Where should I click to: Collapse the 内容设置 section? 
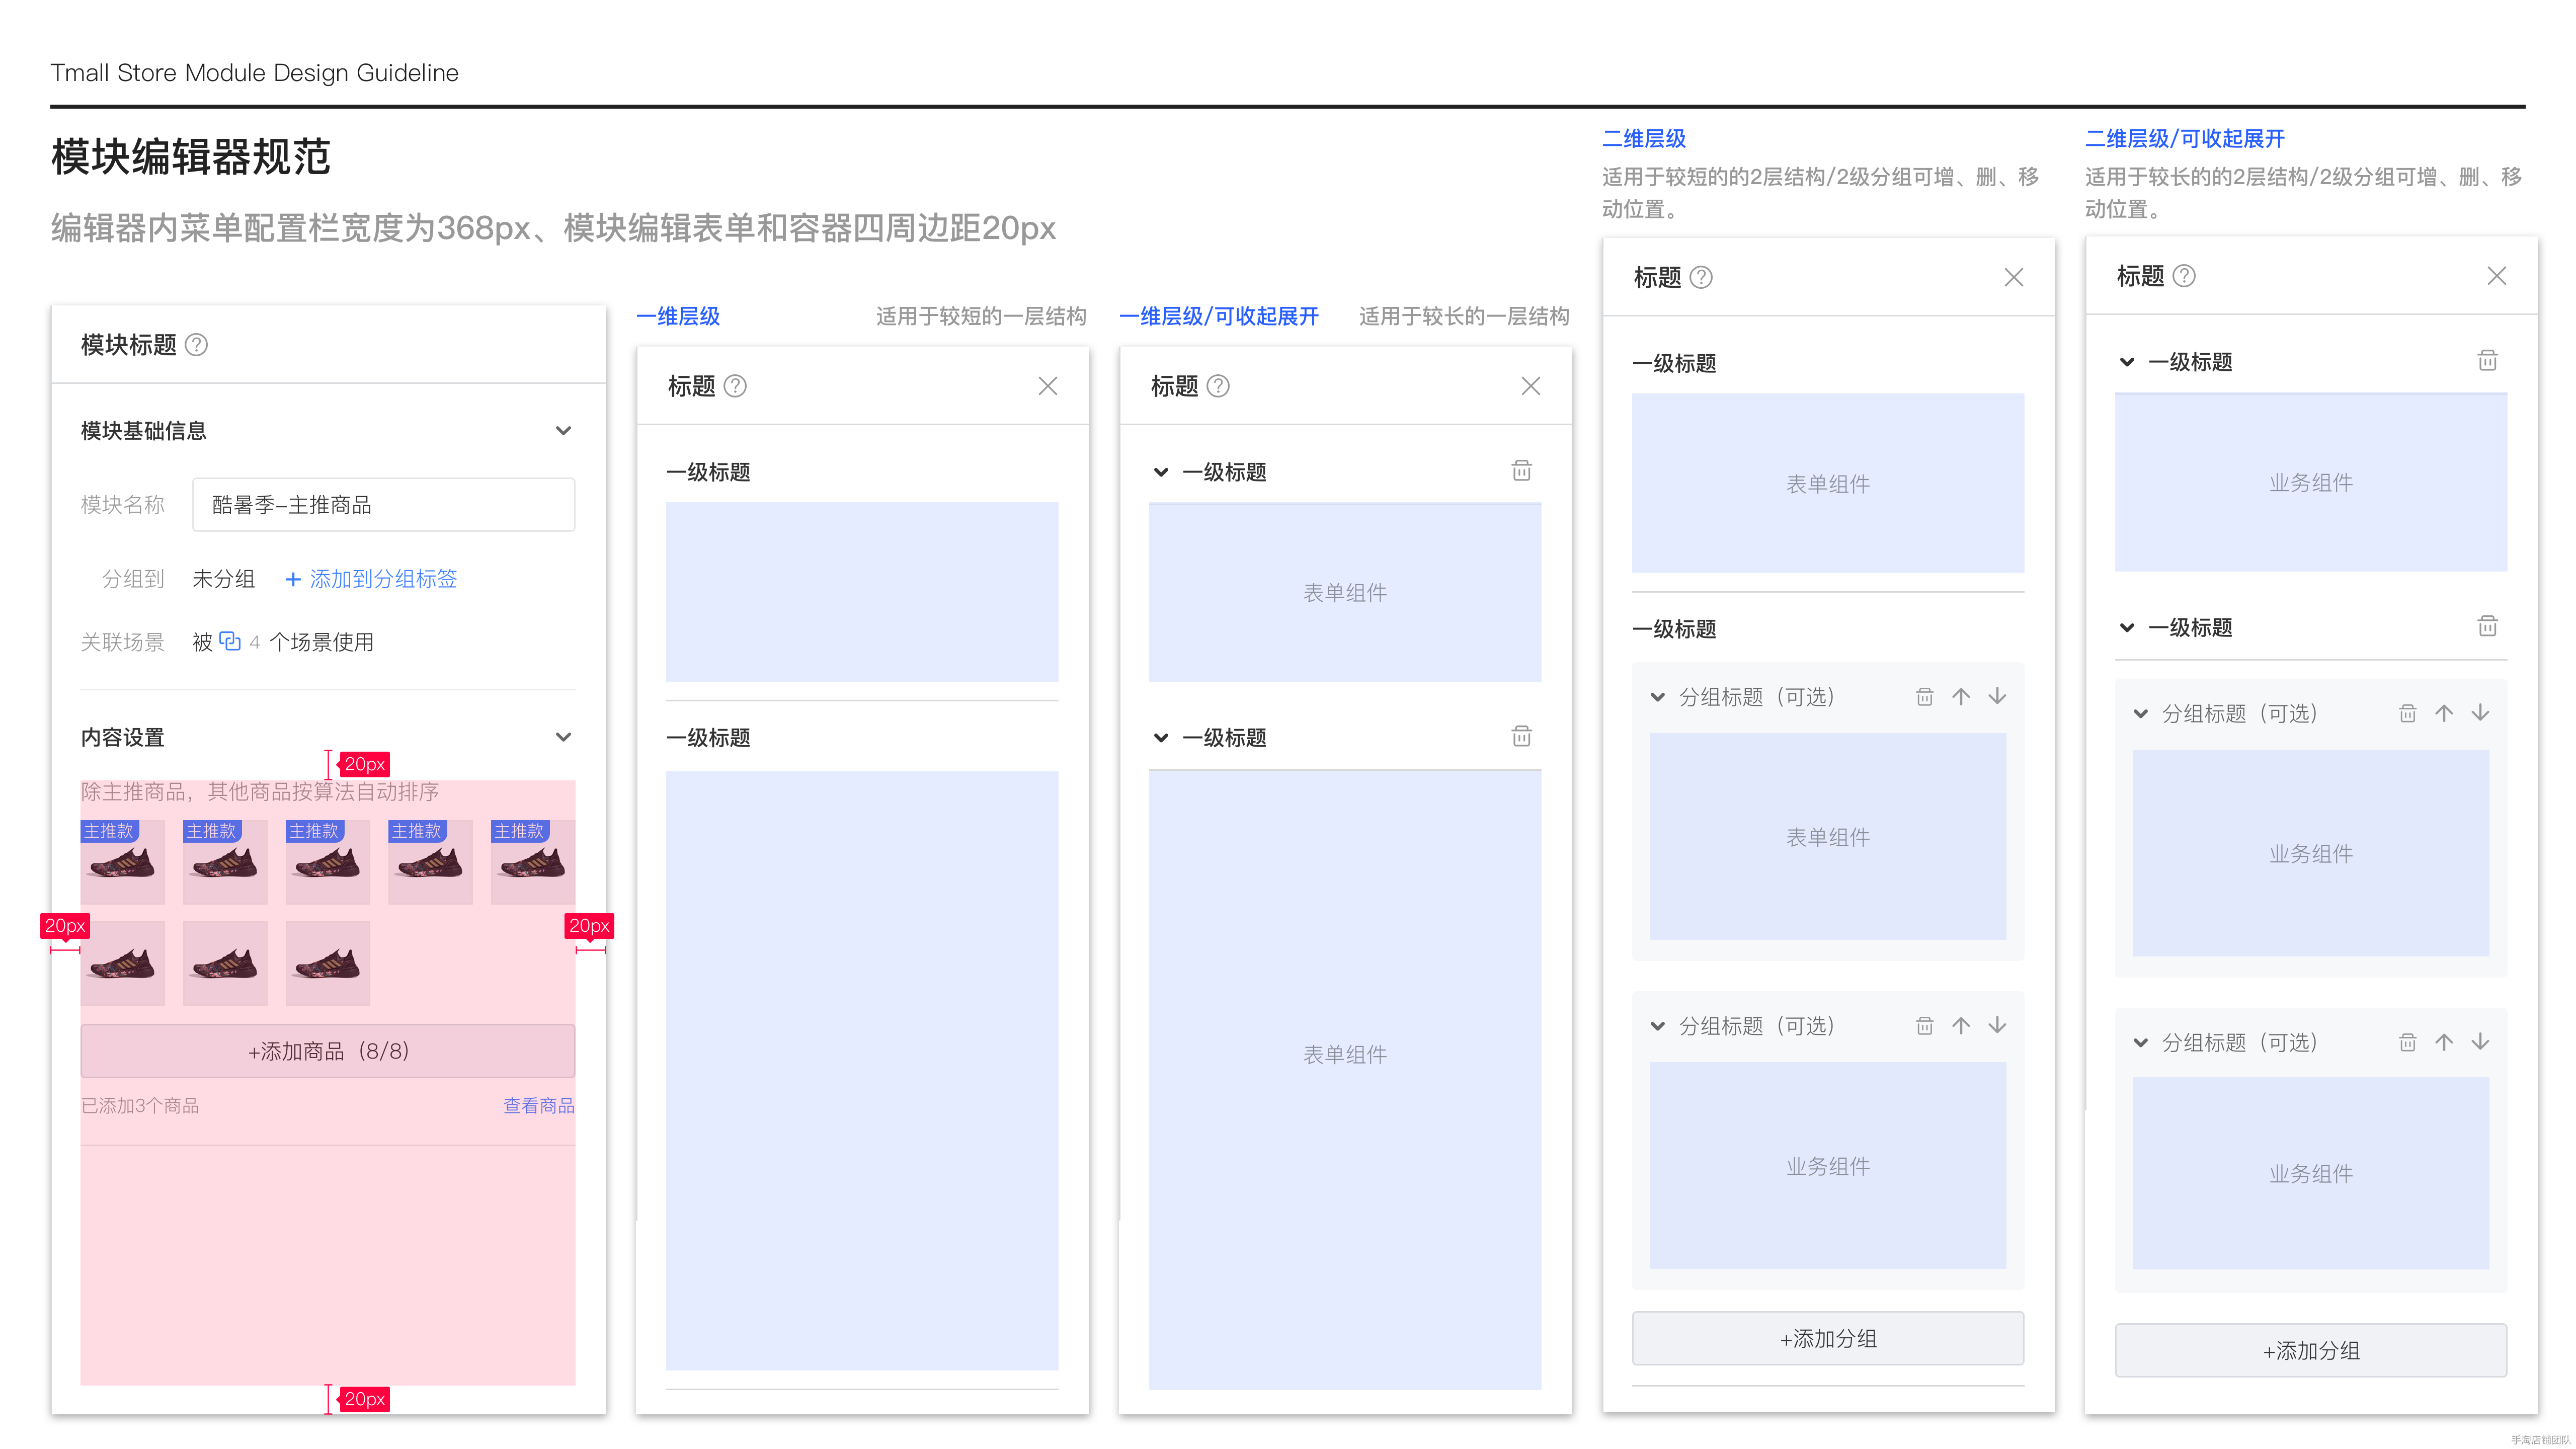[x=563, y=737]
